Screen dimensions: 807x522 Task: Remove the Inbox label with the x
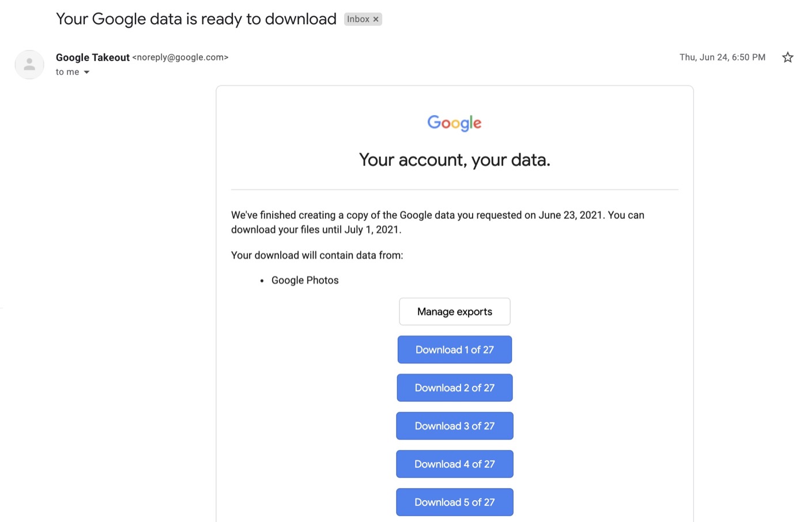coord(376,20)
